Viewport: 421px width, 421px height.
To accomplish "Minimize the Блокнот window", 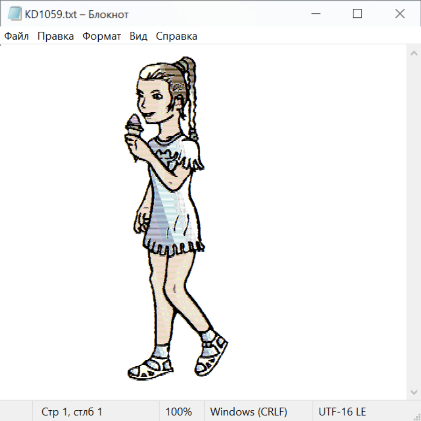I will point(315,14).
